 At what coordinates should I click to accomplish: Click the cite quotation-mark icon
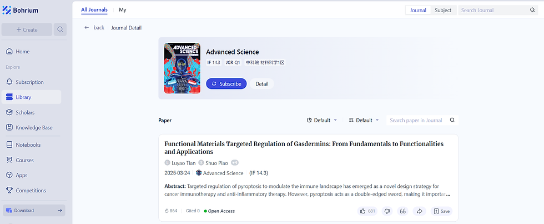[404, 211]
